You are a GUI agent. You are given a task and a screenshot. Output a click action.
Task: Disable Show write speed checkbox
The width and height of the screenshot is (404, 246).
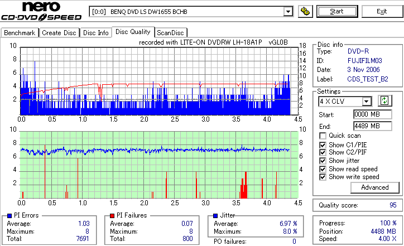[x=323, y=177]
